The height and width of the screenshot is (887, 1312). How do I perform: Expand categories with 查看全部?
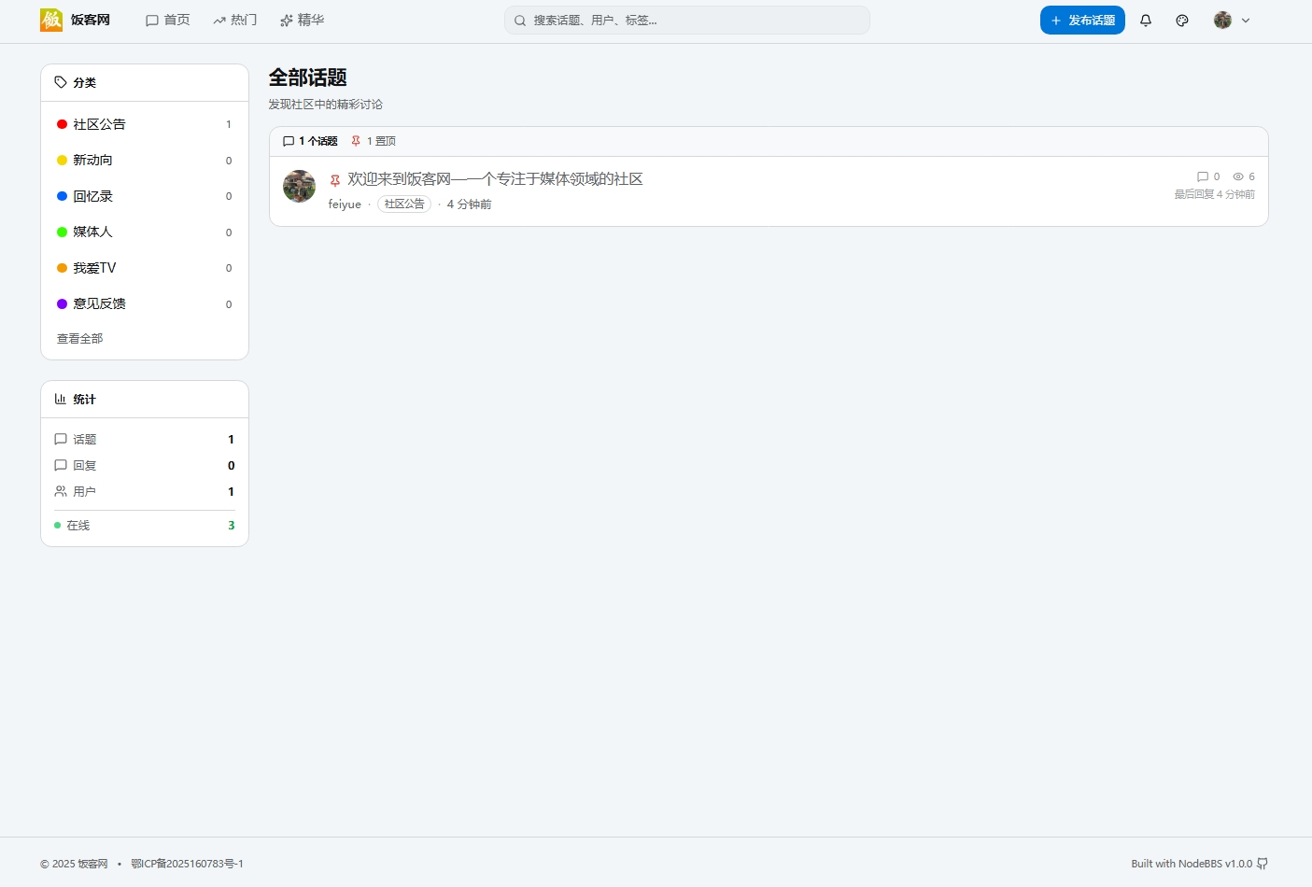click(x=80, y=339)
